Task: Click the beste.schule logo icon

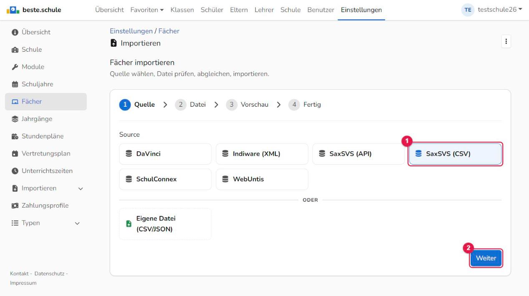Action: click(x=13, y=10)
